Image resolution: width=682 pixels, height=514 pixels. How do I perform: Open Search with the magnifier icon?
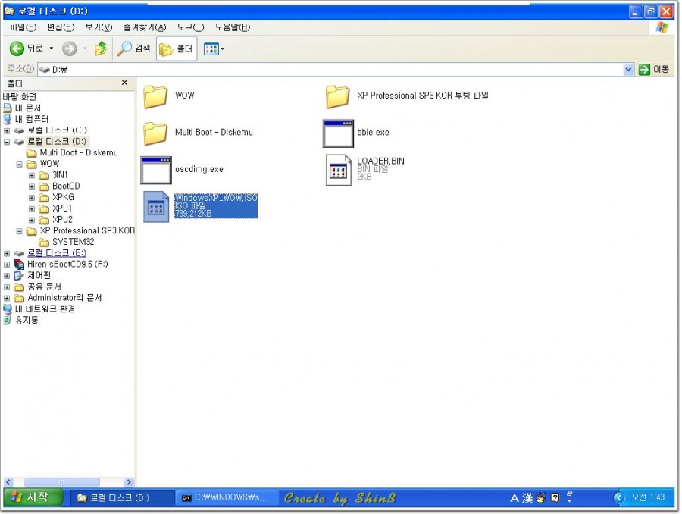coord(124,49)
